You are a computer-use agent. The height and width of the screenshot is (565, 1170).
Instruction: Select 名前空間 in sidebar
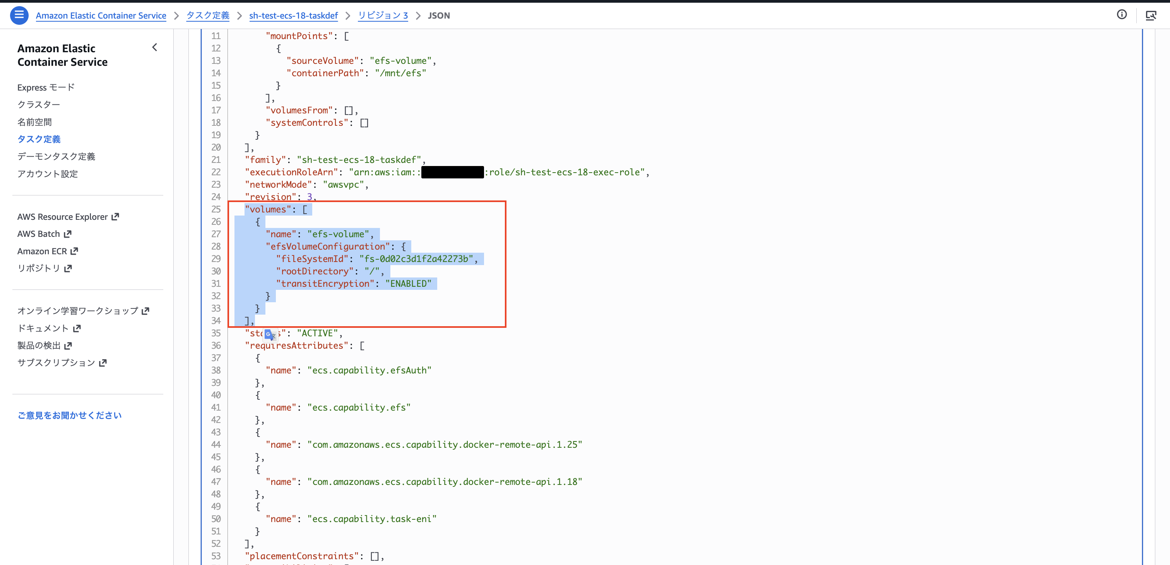[34, 122]
